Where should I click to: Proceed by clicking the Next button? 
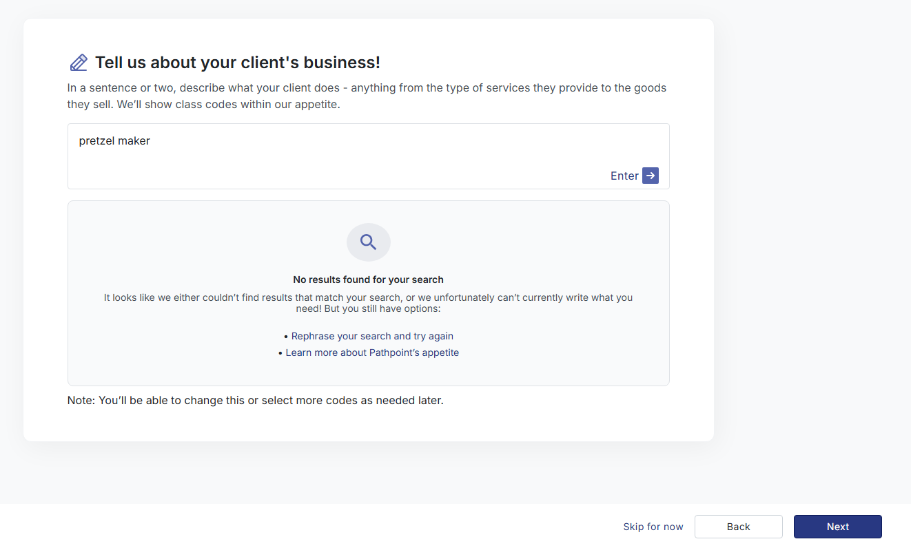click(837, 527)
